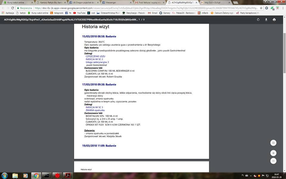Zoom in on the PDF
The image size is (286, 179).
pos(273,153)
